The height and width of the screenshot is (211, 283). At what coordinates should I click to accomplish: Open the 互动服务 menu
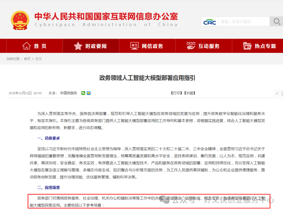pyautogui.click(x=204, y=46)
